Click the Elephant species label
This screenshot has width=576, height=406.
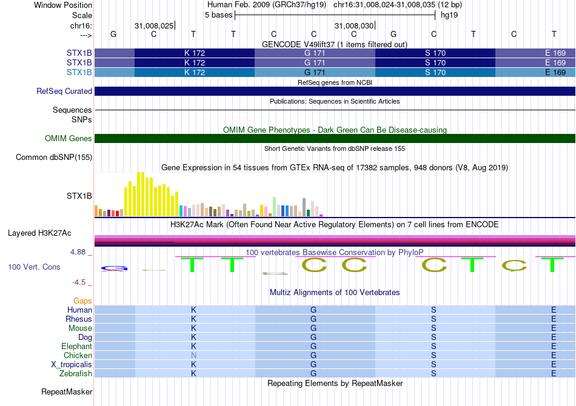pyautogui.click(x=76, y=346)
